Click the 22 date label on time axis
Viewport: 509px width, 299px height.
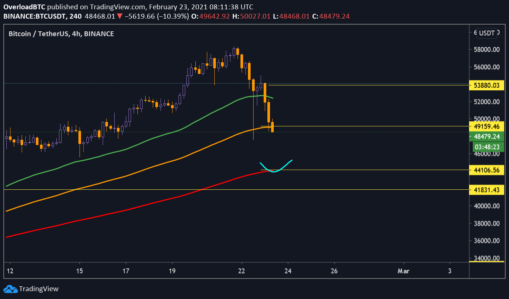pos(242,271)
